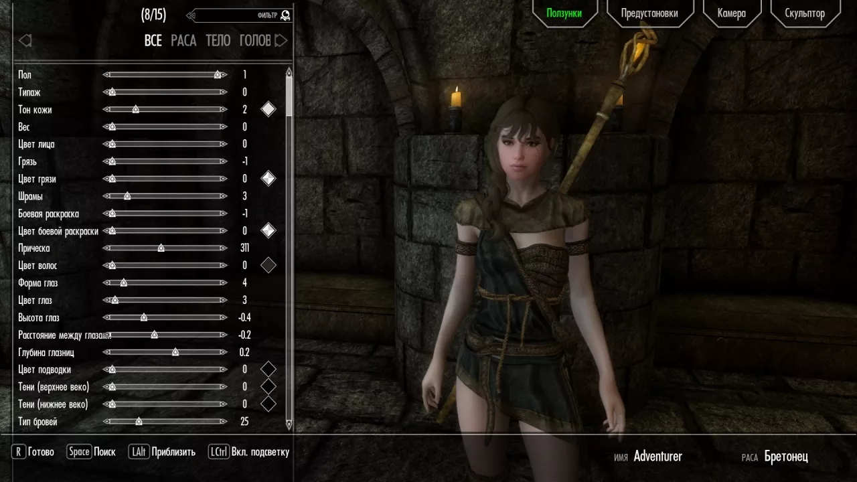Click the Глубина глазниц value 0.2
The image size is (857, 482).
244,352
